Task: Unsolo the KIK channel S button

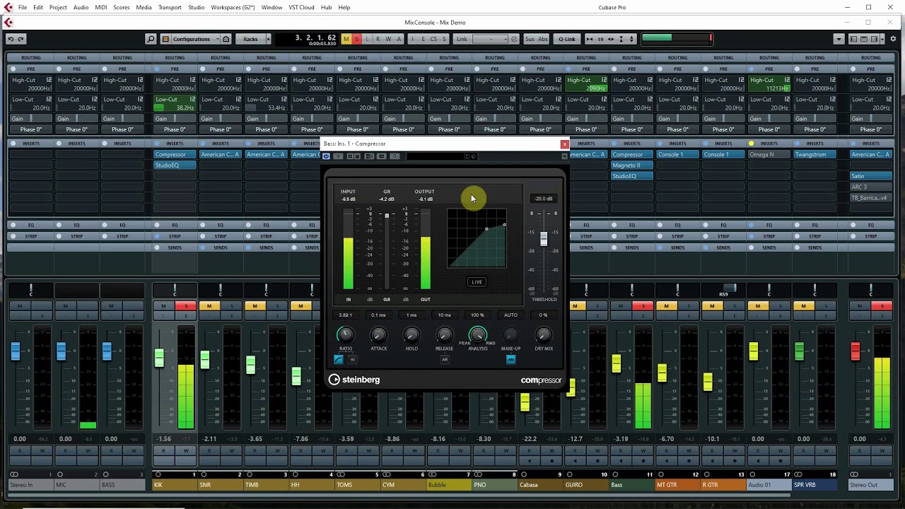Action: (186, 306)
